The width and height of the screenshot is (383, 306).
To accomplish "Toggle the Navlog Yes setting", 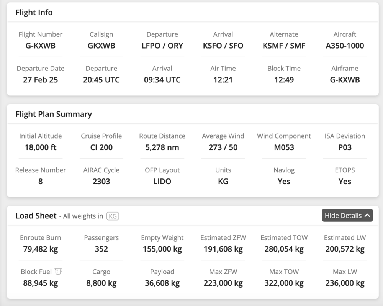I will [x=284, y=181].
